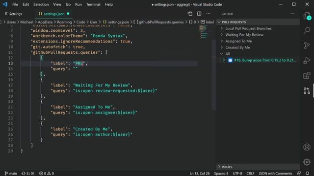The width and height of the screenshot is (314, 176).
Task: Expand Waiting For My Review in pull requests
Action: pyautogui.click(x=222, y=35)
